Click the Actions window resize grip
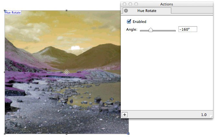 click(211, 116)
